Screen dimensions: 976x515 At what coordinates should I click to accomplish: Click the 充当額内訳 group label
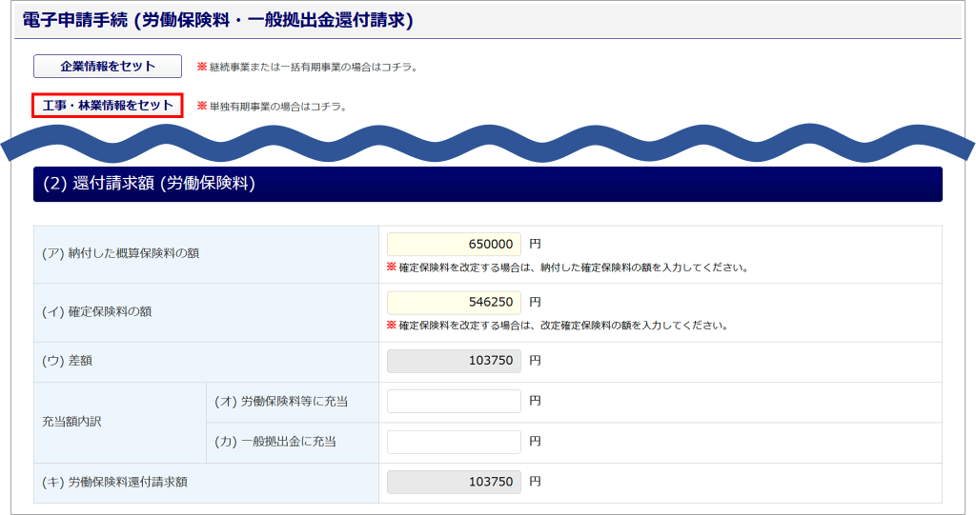pos(72,422)
